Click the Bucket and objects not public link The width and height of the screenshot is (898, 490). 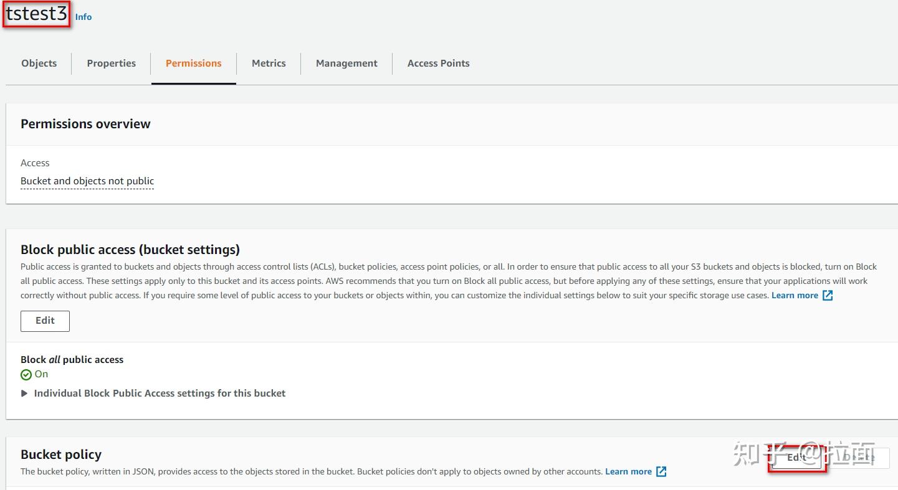pos(87,181)
